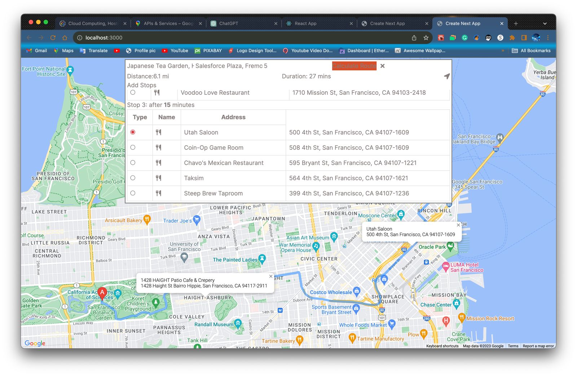Select Steep Brew Taproom radio button
This screenshot has height=376, width=577.
133,193
